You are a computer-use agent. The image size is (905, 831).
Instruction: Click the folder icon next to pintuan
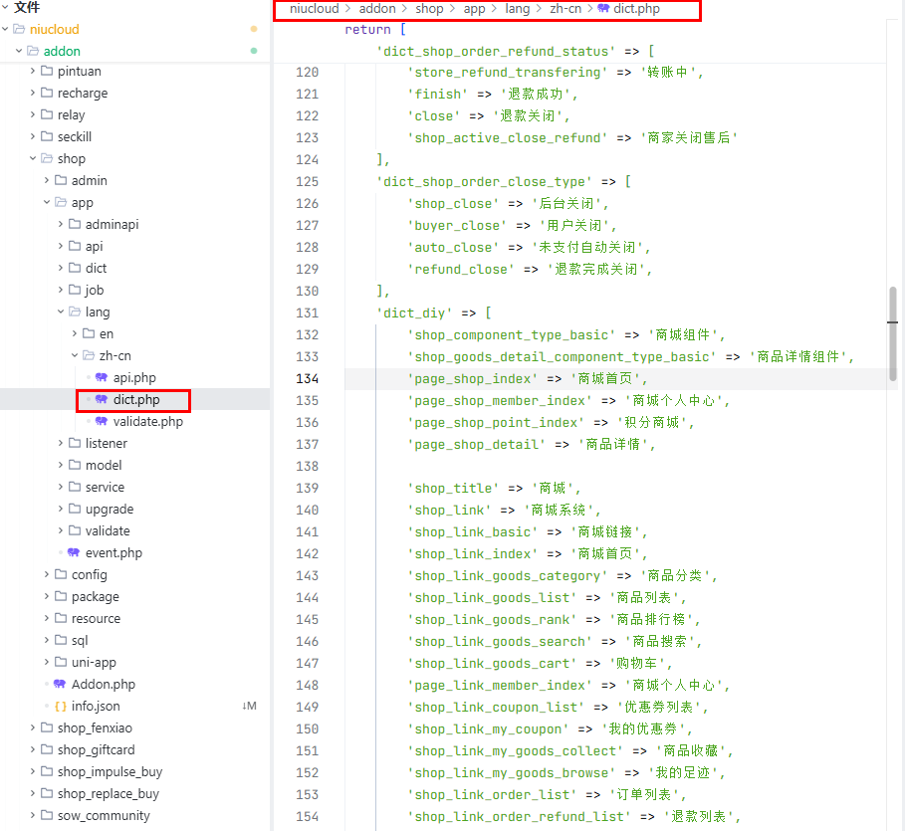(47, 72)
